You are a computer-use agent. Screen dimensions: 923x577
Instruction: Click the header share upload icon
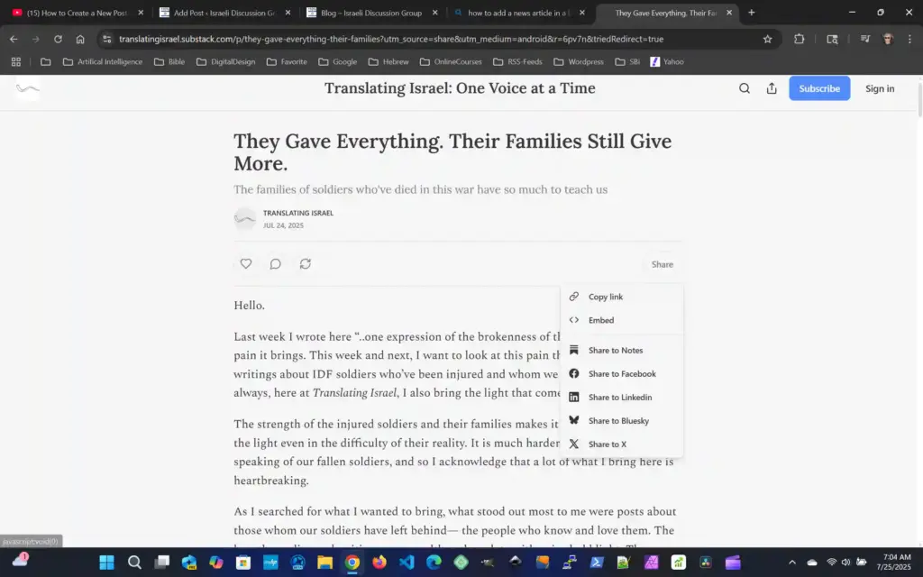click(772, 88)
